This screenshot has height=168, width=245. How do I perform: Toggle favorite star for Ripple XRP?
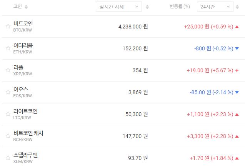pyautogui.click(x=8, y=70)
